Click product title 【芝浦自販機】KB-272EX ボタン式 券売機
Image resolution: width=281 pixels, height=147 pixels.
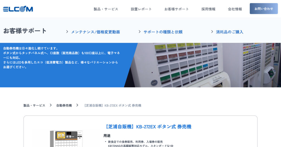[x=147, y=127]
